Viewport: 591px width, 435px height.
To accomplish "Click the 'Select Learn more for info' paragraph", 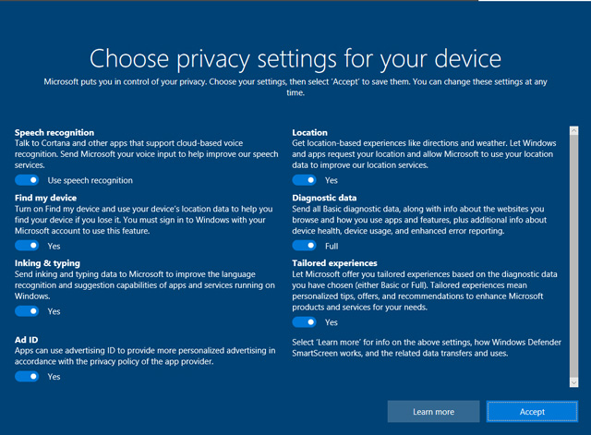I will click(427, 347).
